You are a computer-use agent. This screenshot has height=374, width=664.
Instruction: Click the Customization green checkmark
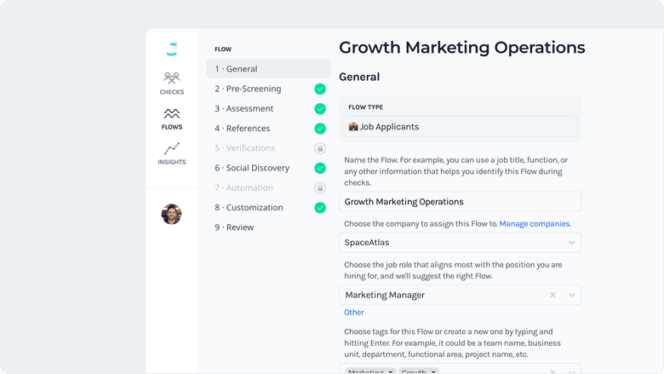tap(320, 207)
